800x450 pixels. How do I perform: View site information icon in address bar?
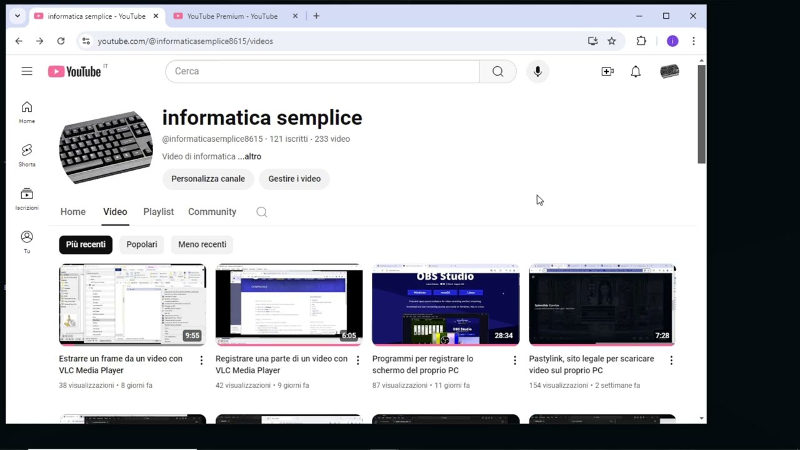86,41
